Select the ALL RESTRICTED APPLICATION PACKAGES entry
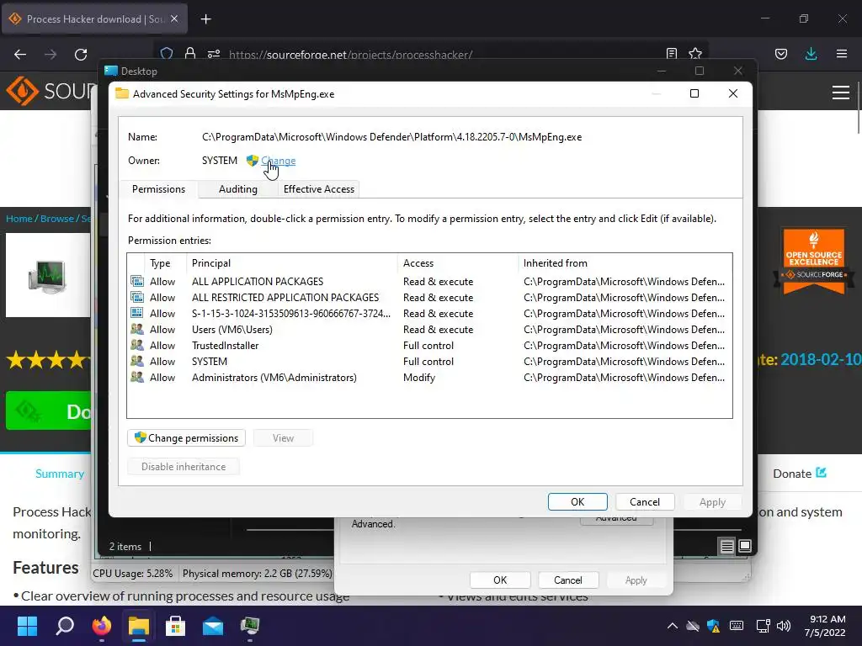The image size is (862, 646). click(x=428, y=297)
